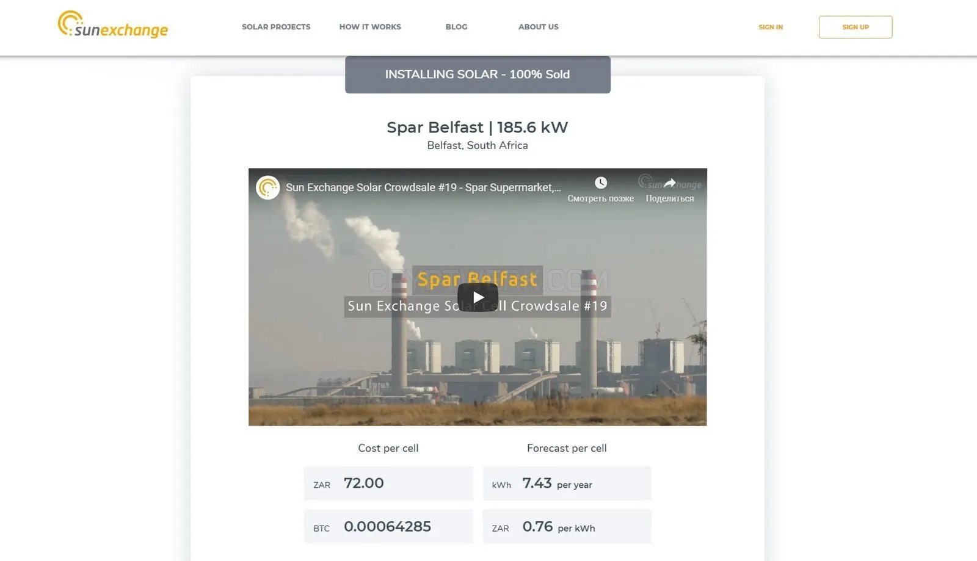Click the ZAR 72.00 cost value
The width and height of the screenshot is (977, 561).
point(388,483)
